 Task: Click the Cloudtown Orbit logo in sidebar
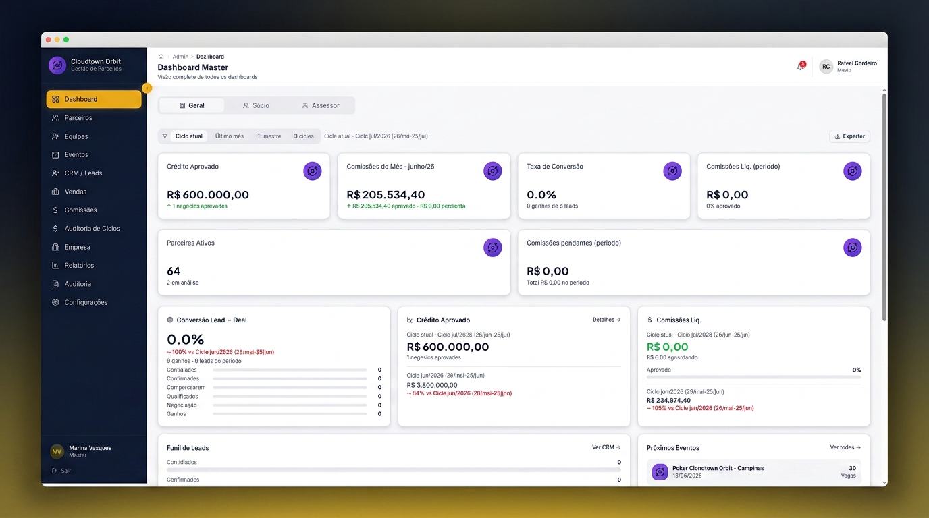point(57,65)
